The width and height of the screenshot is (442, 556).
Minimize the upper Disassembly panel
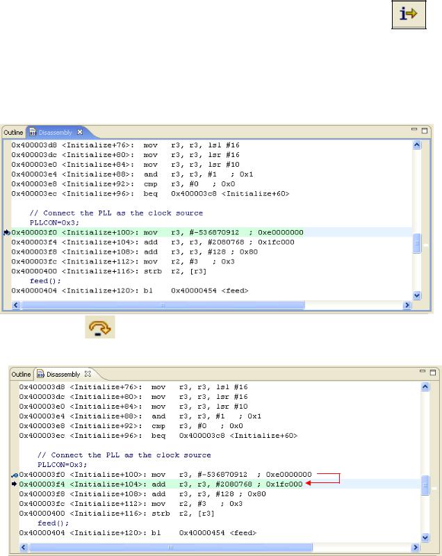414,130
